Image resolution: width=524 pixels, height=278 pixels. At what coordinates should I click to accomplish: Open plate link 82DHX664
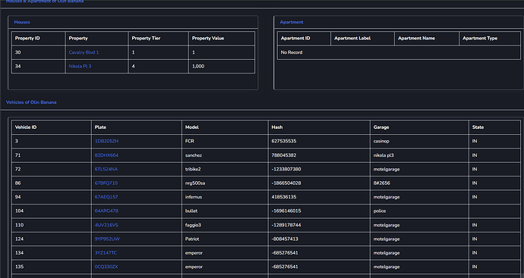point(106,155)
